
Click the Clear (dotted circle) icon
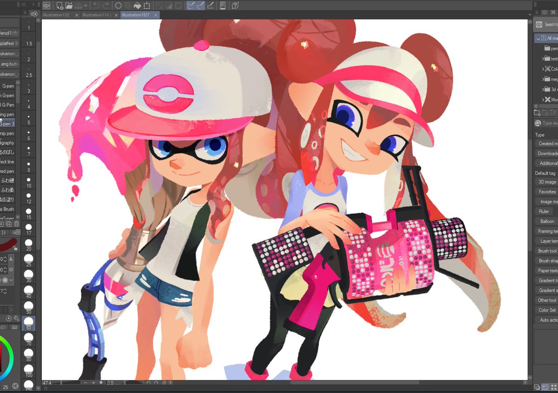coord(118,6)
